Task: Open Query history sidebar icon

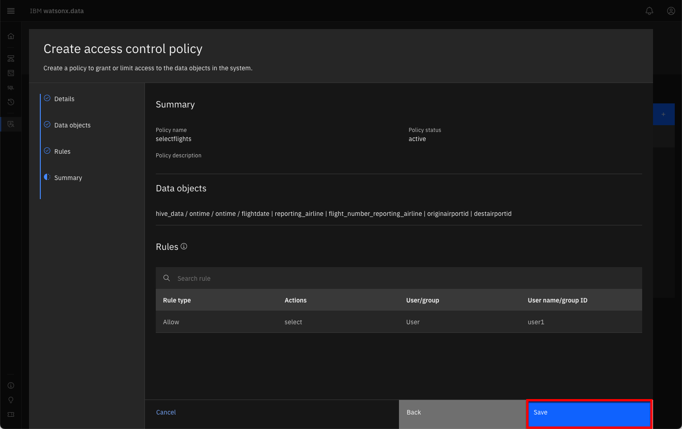Action: coord(11,102)
